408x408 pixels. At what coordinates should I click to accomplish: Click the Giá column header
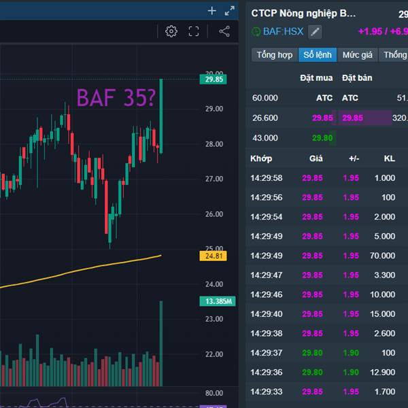(316, 158)
